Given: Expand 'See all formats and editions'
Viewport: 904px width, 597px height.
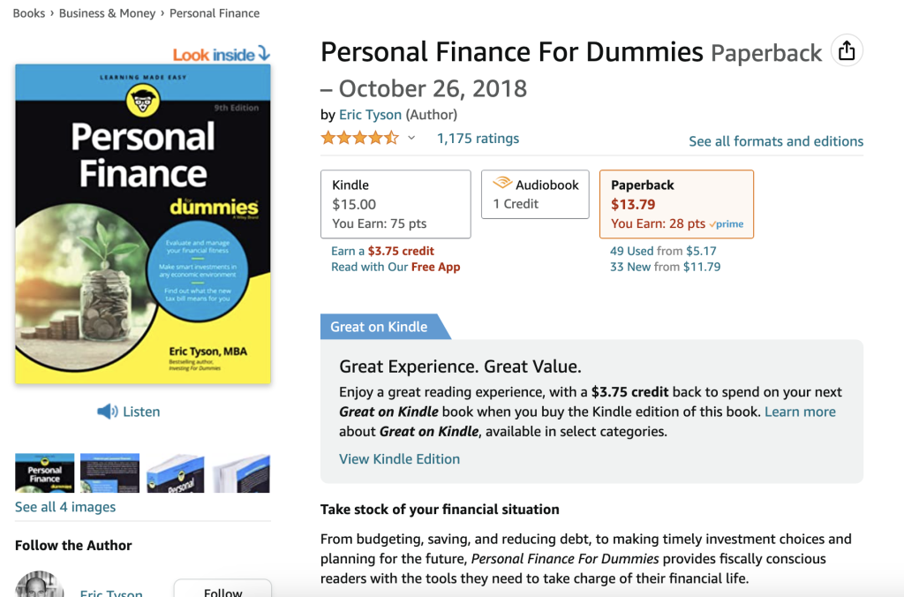Looking at the screenshot, I should click(775, 140).
